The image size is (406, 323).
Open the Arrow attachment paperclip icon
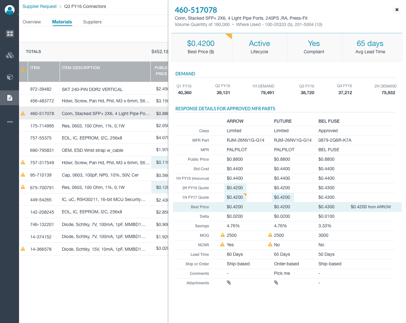[x=229, y=282]
